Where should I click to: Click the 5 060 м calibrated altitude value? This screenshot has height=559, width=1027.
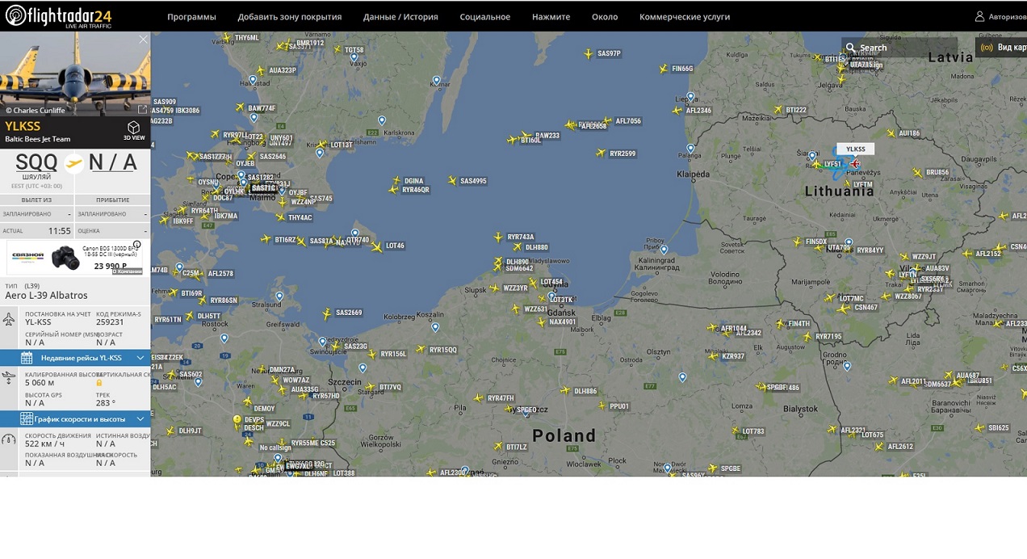[40, 383]
